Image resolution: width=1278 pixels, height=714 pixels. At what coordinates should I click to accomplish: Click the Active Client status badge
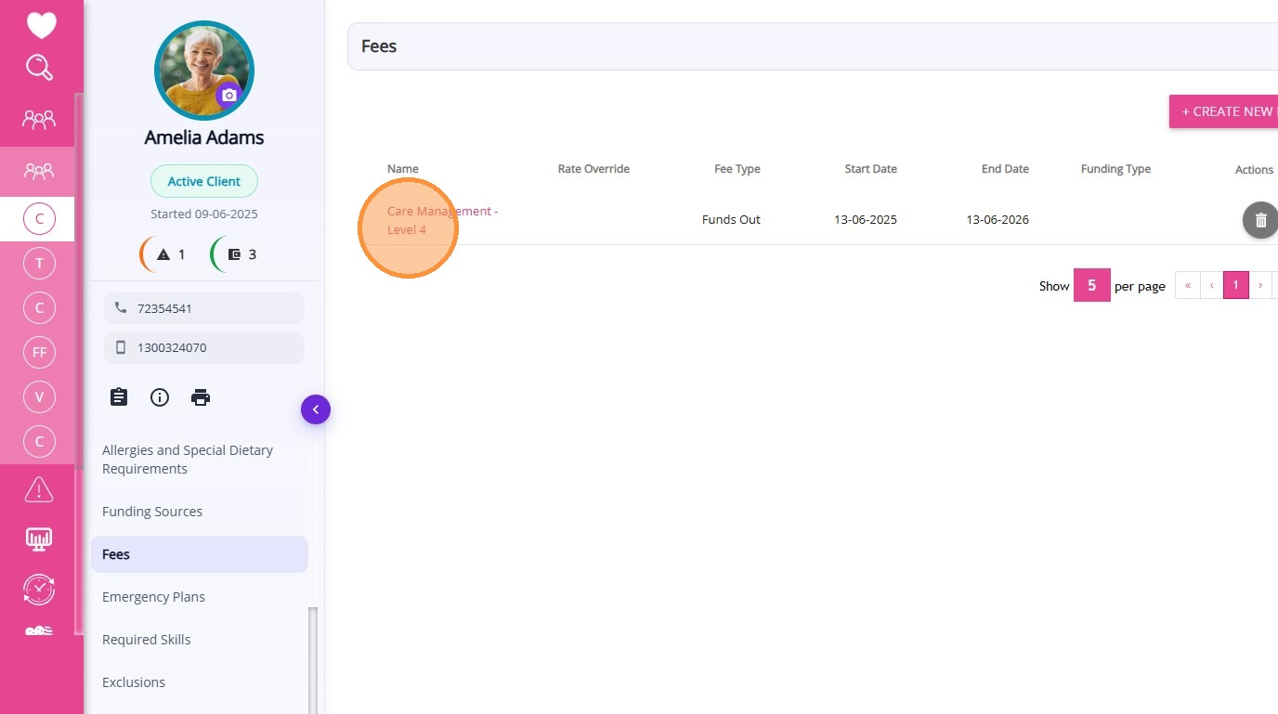pyautogui.click(x=204, y=181)
